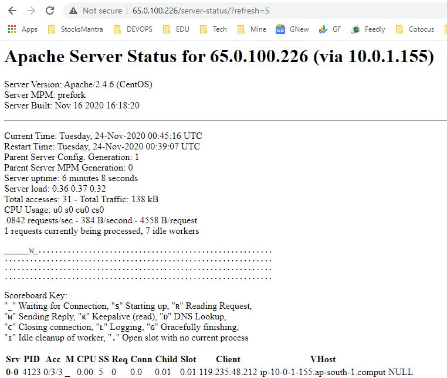Reload the server-status page

pos(50,11)
